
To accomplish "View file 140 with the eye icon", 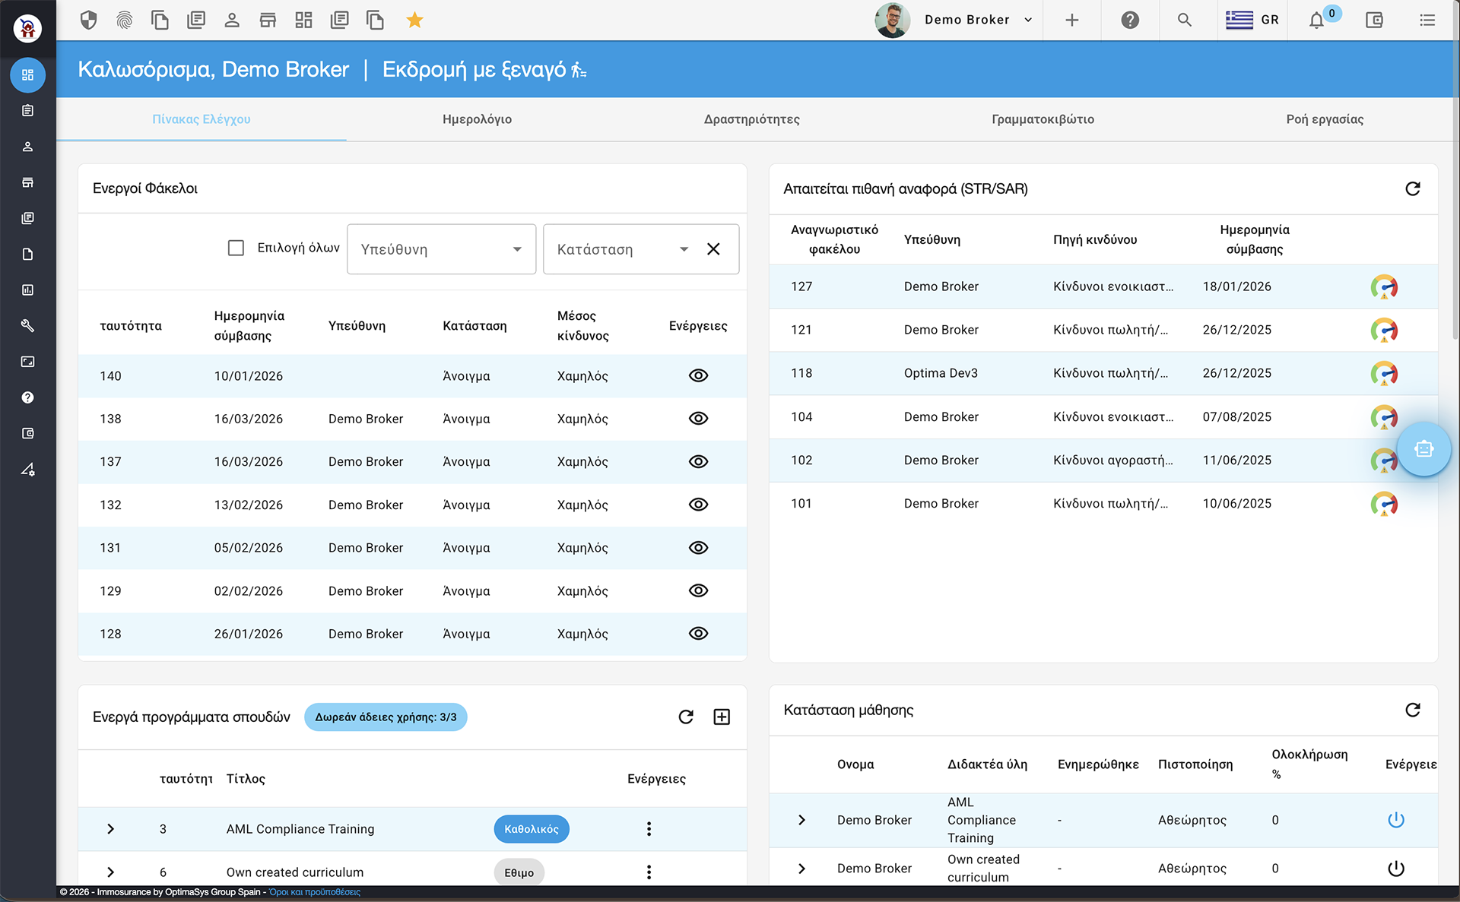I will pos(698,375).
